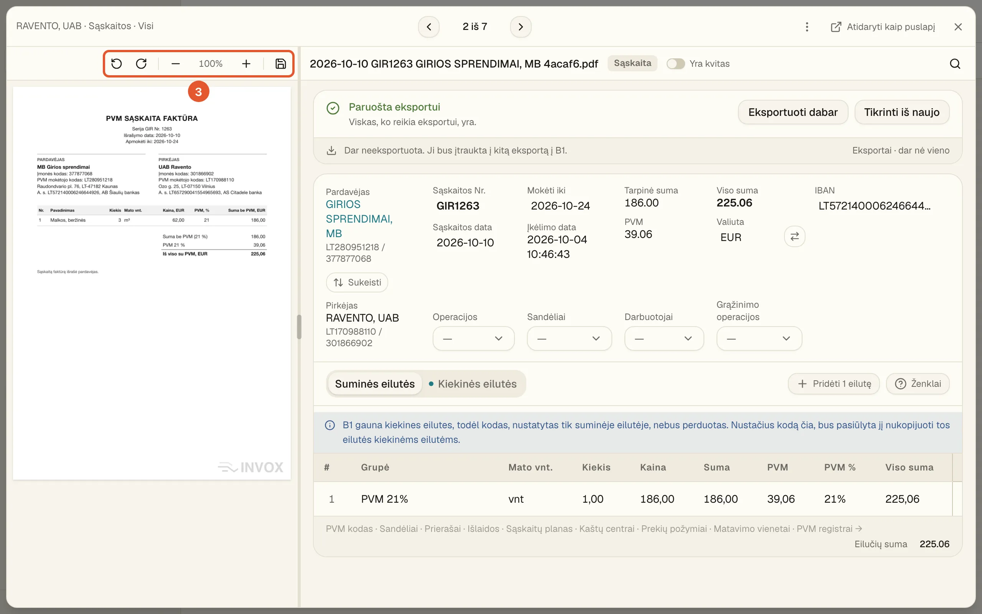The image size is (982, 614).
Task: Click the Viso suma cell 225,06
Action: pyautogui.click(x=902, y=498)
